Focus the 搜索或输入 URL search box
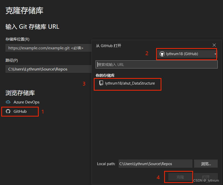 point(156,64)
